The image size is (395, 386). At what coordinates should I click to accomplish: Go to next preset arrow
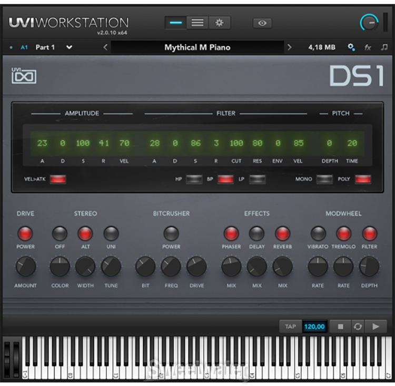[x=290, y=47]
